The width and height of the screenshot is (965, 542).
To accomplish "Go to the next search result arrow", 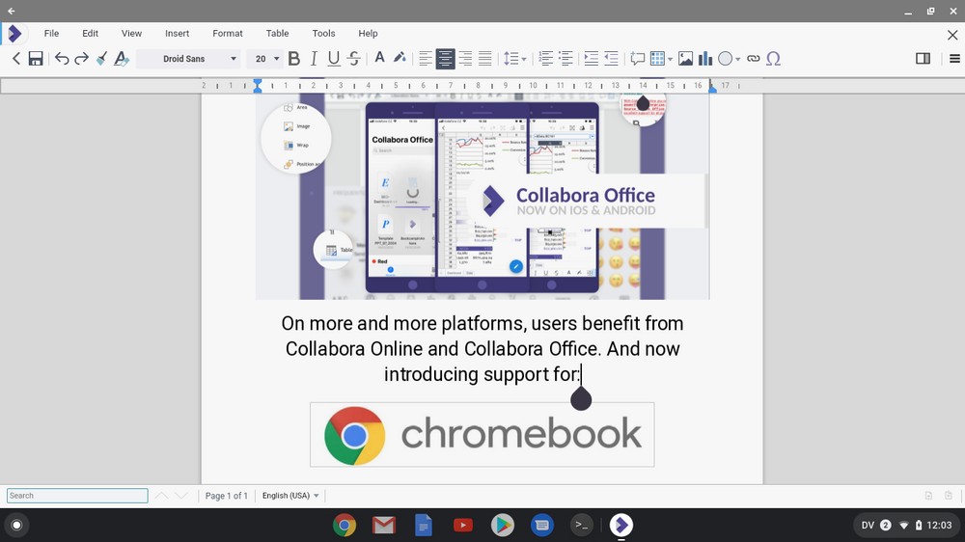I will pos(181,496).
